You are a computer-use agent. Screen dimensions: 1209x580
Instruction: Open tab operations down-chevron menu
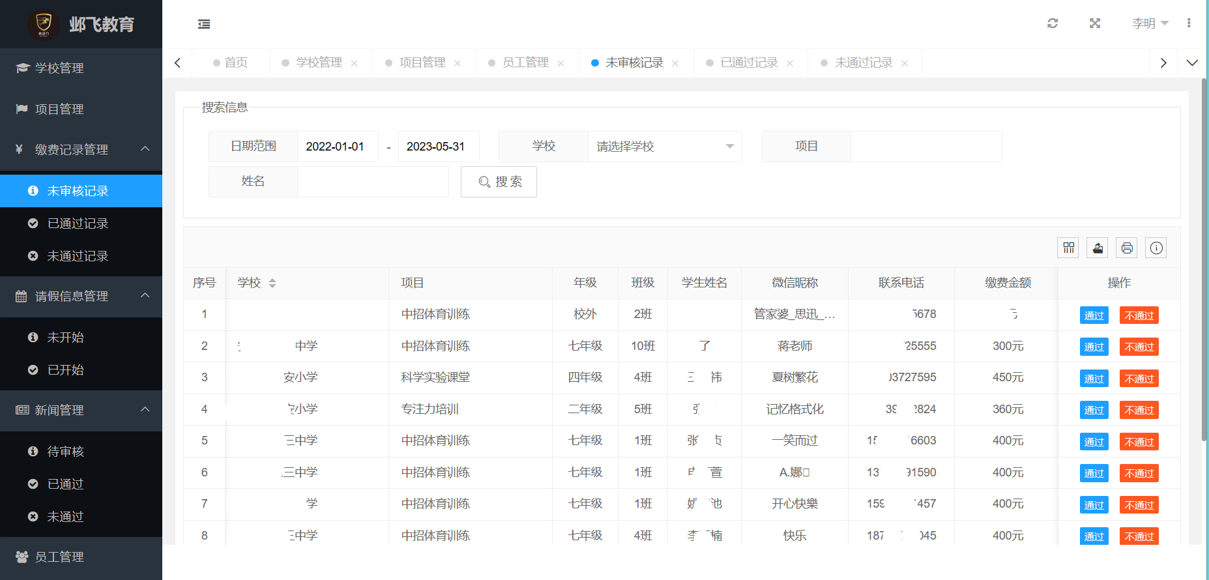point(1192,63)
